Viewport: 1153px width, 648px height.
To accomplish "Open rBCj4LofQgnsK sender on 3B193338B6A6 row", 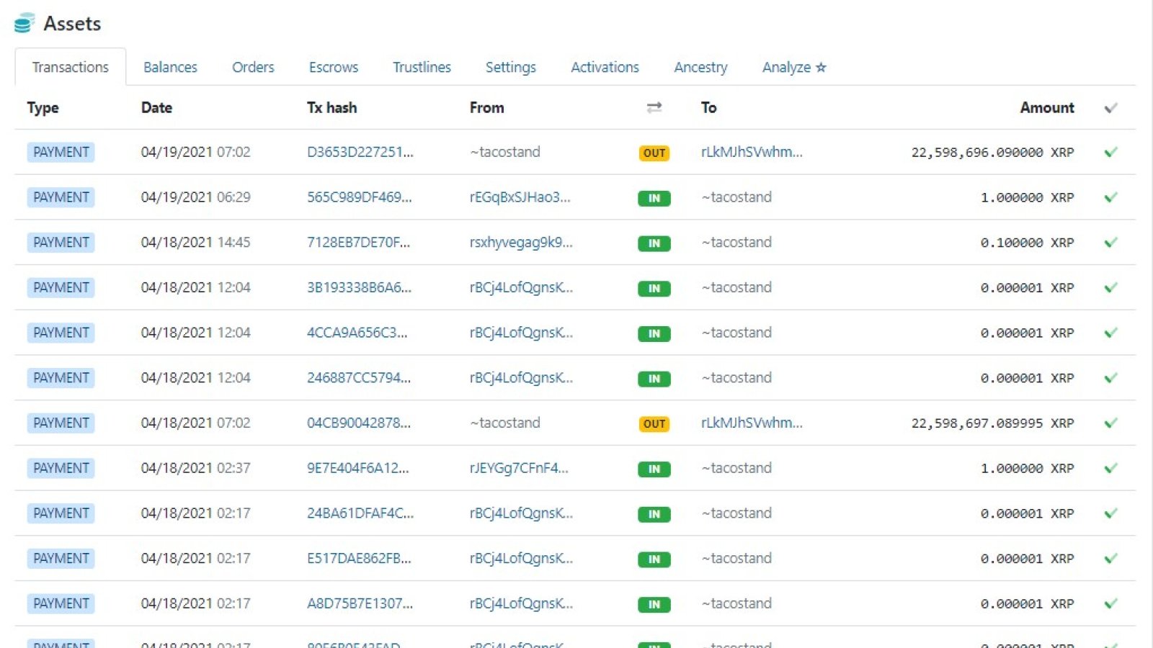I will coord(522,287).
